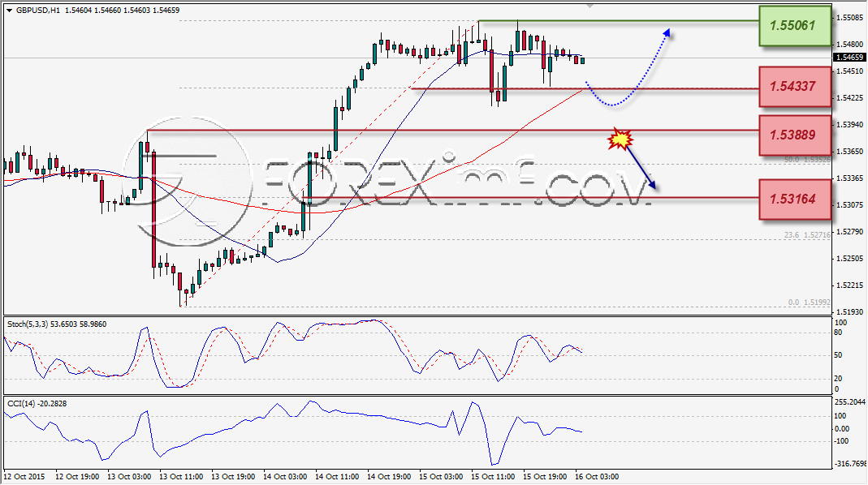Click the 12 Oct 2015 date label
868x485 pixels.
[25, 476]
